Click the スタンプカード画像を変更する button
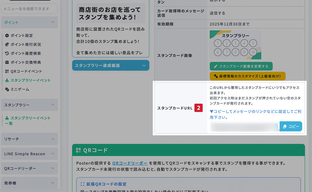This screenshot has width=312, height=192. click(x=241, y=66)
